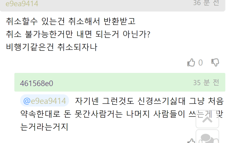Click the line starting "취소할수 있는건"
The image size is (226, 143).
coord(71,21)
